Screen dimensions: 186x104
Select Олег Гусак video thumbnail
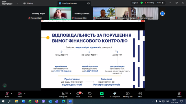[60, 14]
